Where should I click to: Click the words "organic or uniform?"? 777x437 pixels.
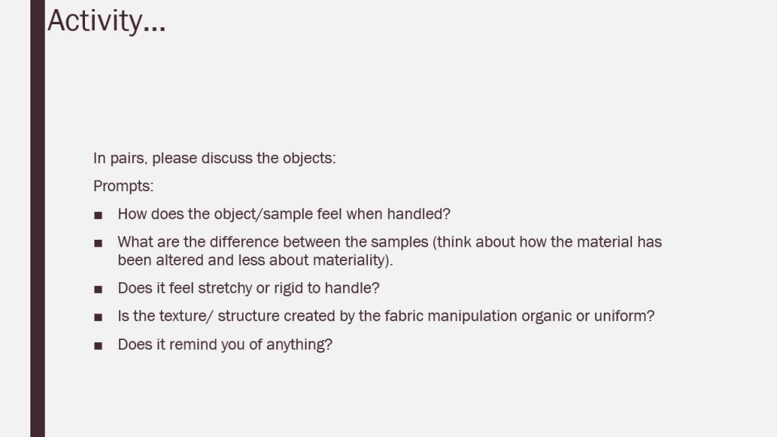(588, 316)
